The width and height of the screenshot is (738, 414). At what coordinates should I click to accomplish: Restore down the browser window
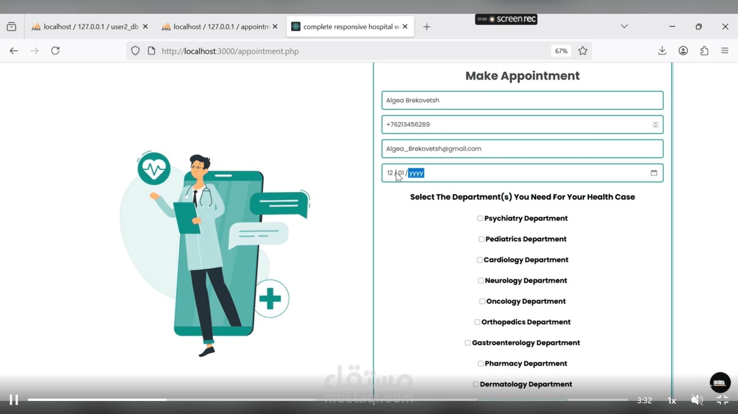(699, 26)
